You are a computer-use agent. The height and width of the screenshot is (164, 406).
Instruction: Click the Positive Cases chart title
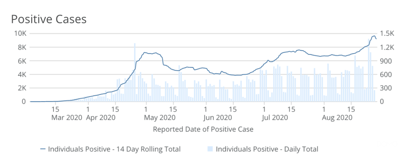(x=49, y=19)
